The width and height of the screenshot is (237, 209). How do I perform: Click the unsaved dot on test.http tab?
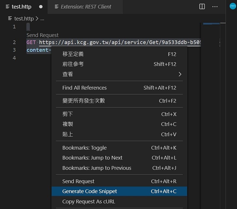pos(41,7)
